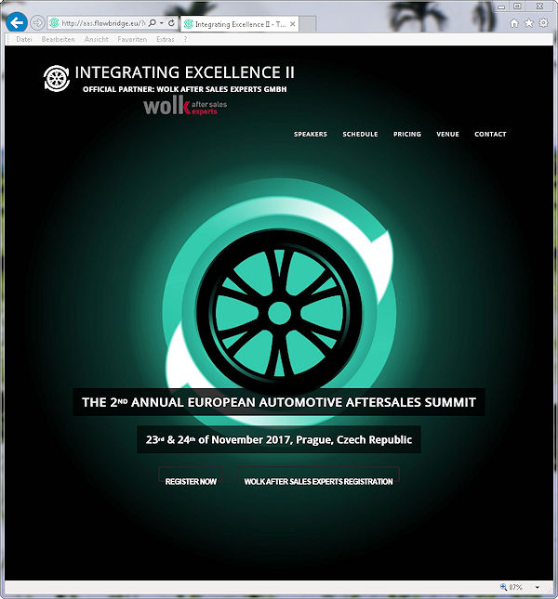Click the 2nd Annual European Automotive Aftersales Summit heading
This screenshot has width=558, height=599.
click(x=279, y=402)
